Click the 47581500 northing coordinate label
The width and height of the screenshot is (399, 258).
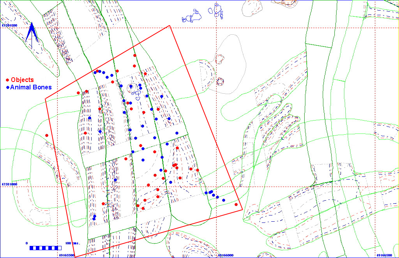click(x=10, y=25)
